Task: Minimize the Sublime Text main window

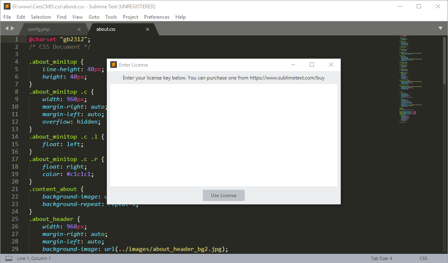Action: (x=400, y=6)
